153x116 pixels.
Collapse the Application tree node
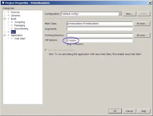coord(5,35)
